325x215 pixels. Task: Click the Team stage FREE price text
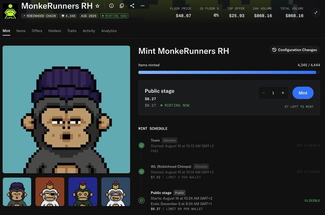pos(154,151)
